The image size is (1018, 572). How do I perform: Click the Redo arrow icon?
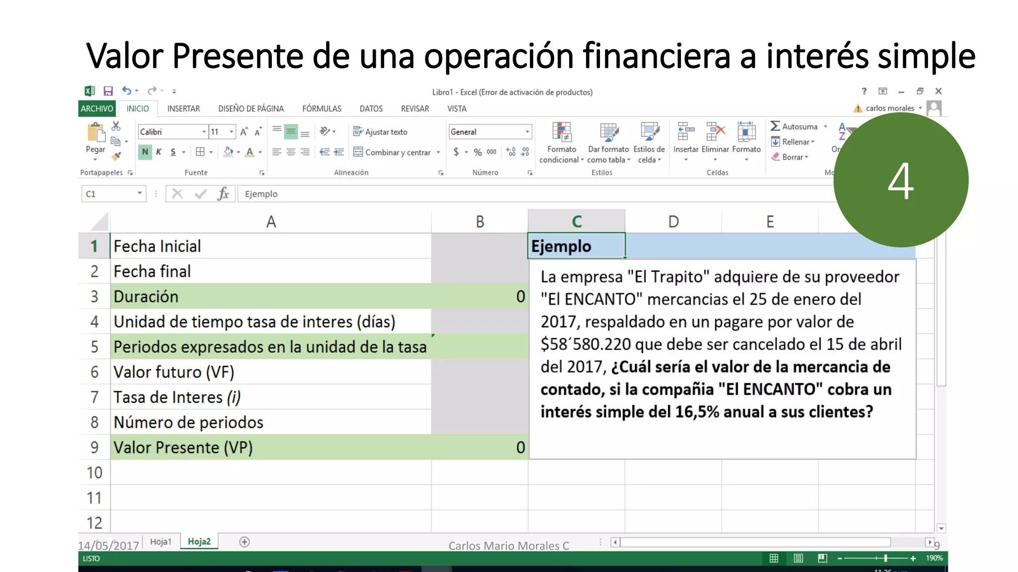(152, 90)
